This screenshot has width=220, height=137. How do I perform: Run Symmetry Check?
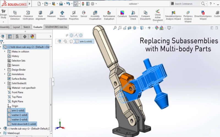pyautogui.click(x=133, y=15)
